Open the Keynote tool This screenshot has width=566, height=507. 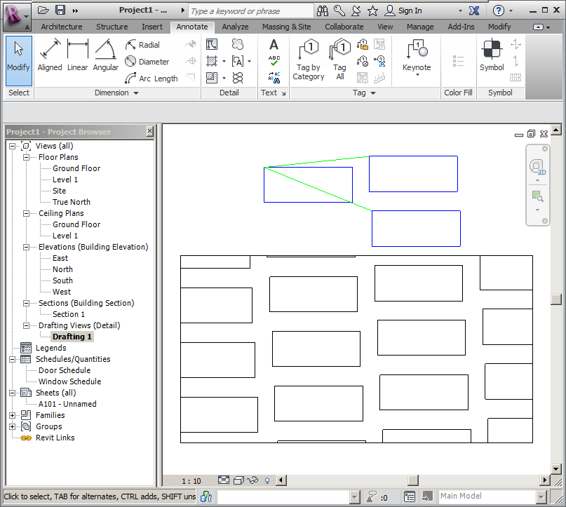[x=417, y=58]
